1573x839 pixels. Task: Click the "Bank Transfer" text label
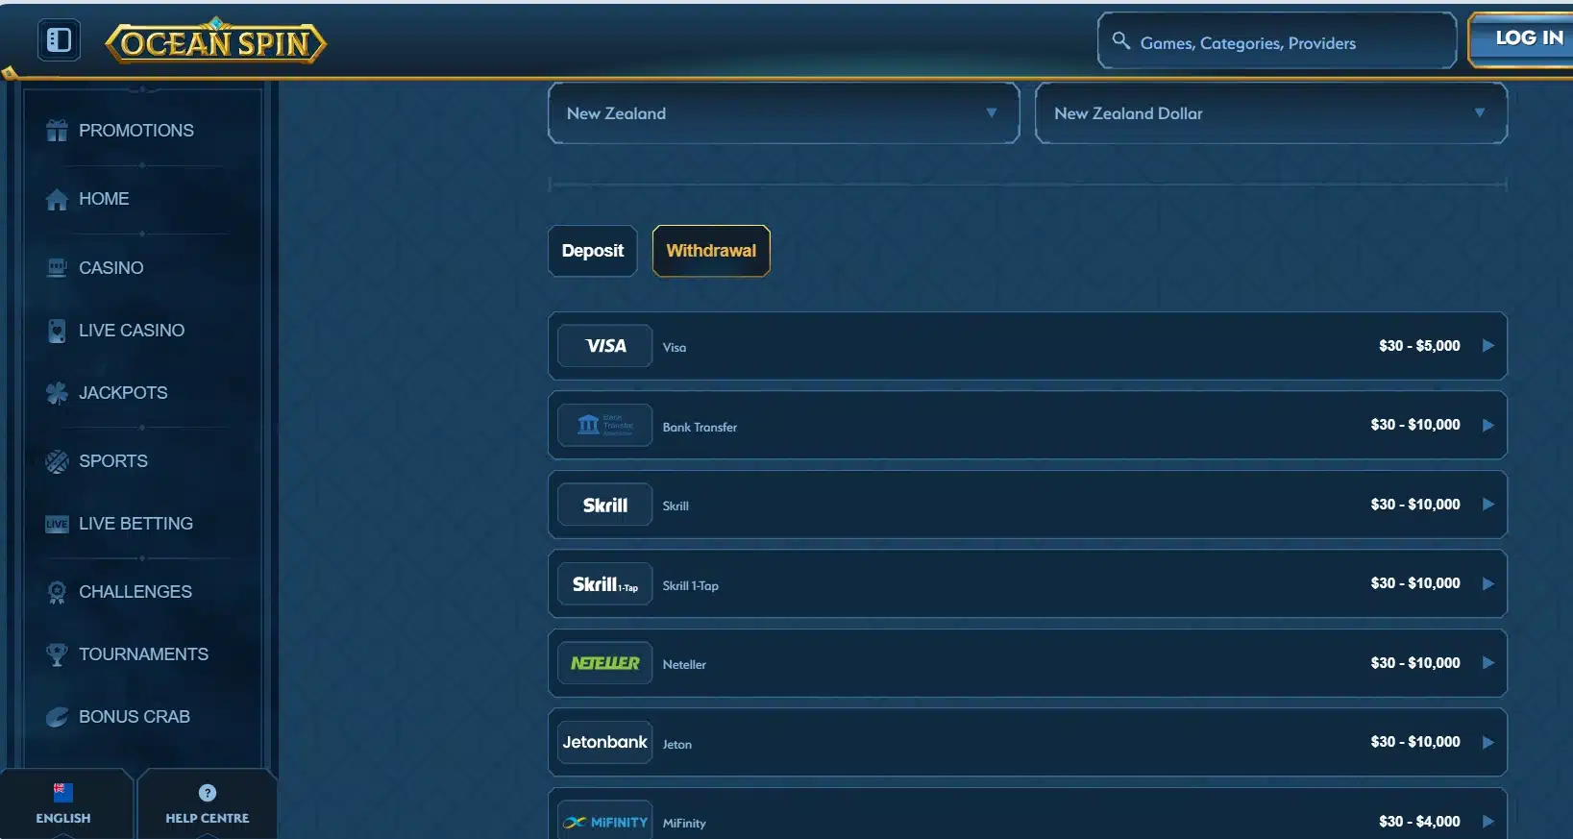(x=700, y=427)
